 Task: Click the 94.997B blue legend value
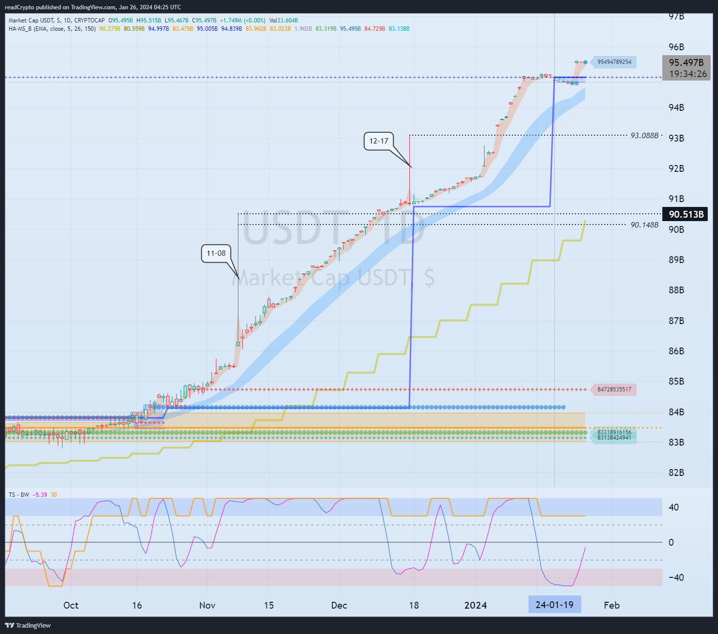[158, 29]
